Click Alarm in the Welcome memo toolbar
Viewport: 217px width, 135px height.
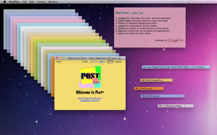click(x=118, y=62)
